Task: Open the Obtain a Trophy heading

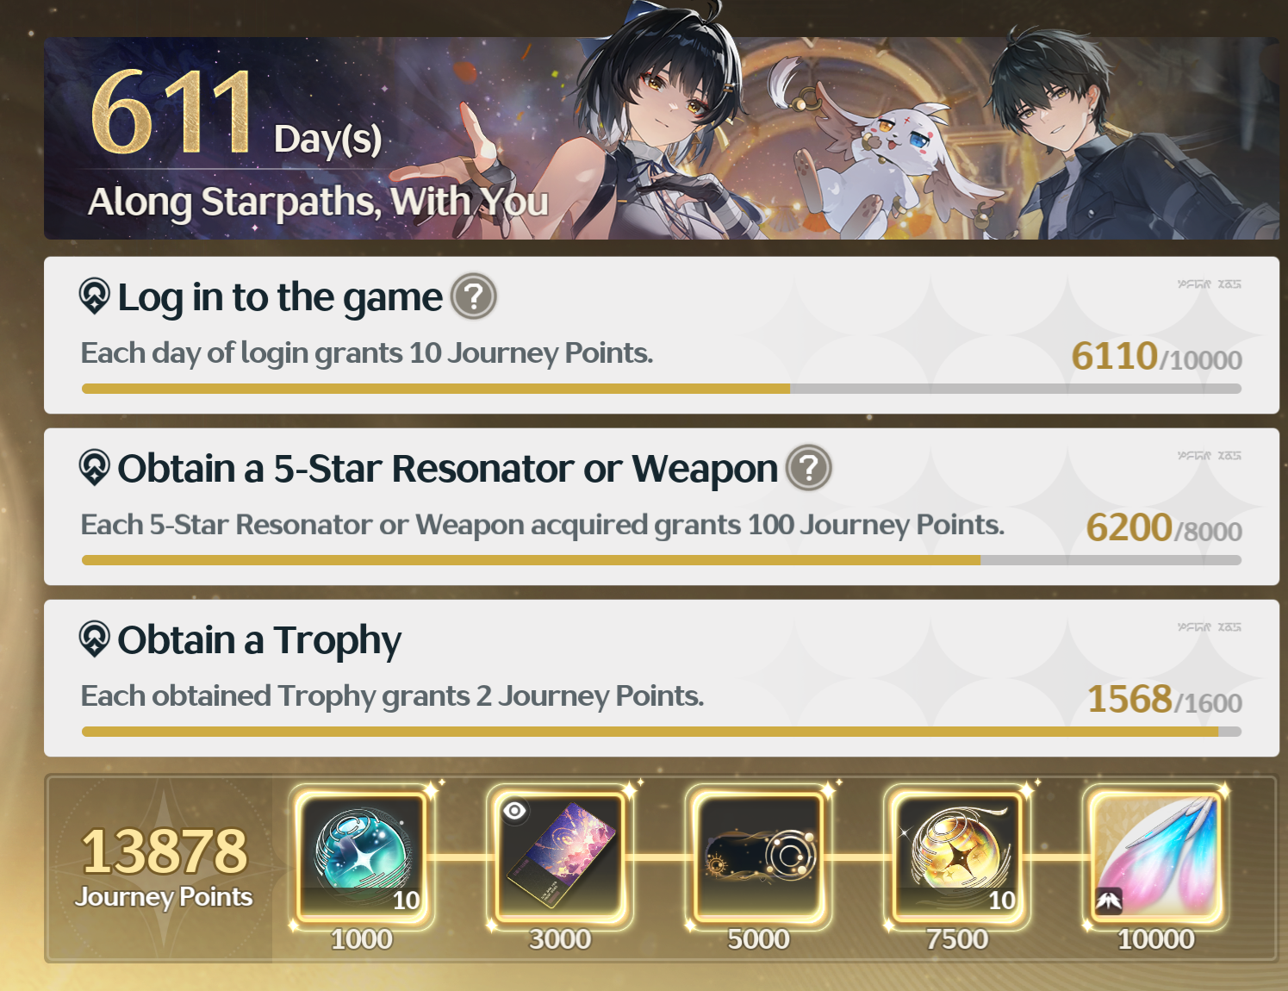Action: click(x=259, y=640)
